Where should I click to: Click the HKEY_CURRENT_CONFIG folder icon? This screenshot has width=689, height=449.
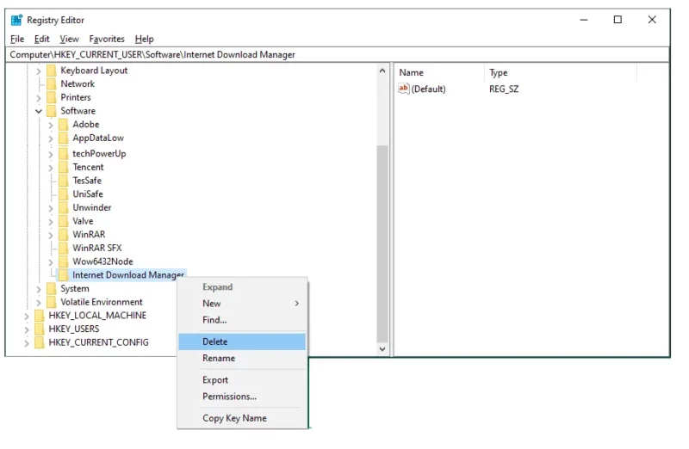[x=40, y=343]
